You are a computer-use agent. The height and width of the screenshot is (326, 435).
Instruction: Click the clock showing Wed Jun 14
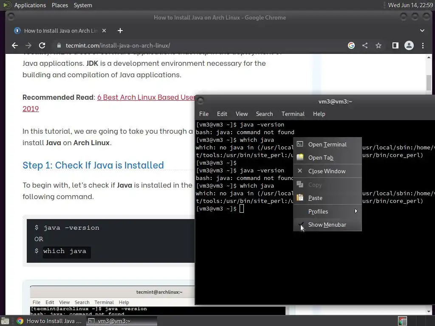(410, 5)
